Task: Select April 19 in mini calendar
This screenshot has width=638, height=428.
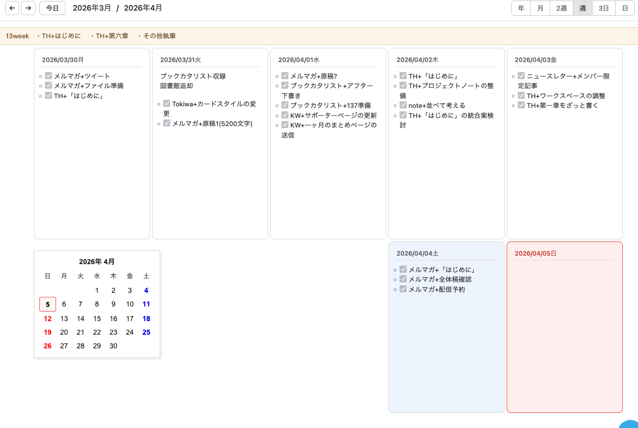Action: click(x=47, y=332)
